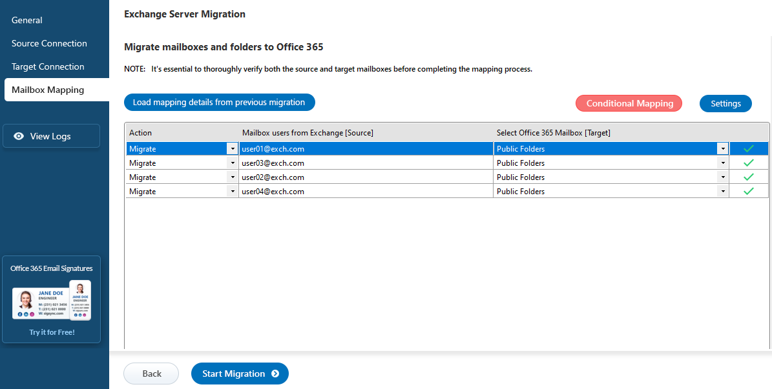Open the Settings button
Image resolution: width=772 pixels, height=389 pixels.
(725, 103)
